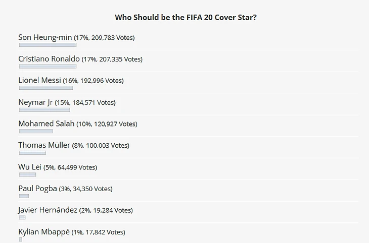This screenshot has width=369, height=243.
Task: Click the Cristiano Ronaldo name label
Action: [49, 59]
